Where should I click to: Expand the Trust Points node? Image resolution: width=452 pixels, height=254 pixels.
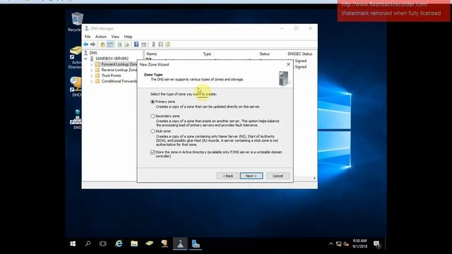point(91,75)
